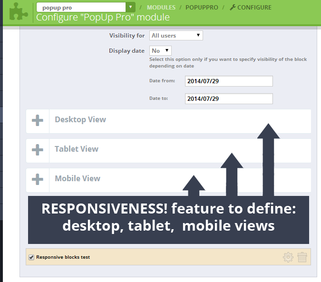Click the plus icon for Mobile View
Viewport: 321px width, 282px height.
38,180
